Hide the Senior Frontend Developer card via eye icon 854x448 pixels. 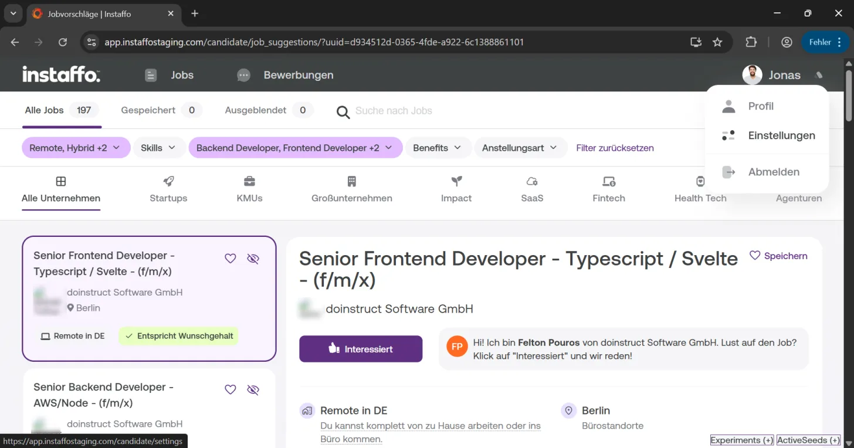[x=253, y=259]
